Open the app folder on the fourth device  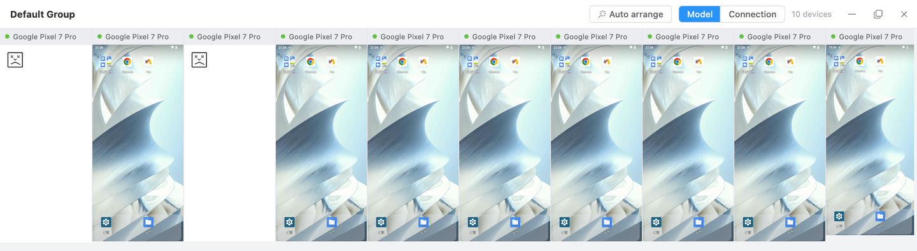pos(289,62)
